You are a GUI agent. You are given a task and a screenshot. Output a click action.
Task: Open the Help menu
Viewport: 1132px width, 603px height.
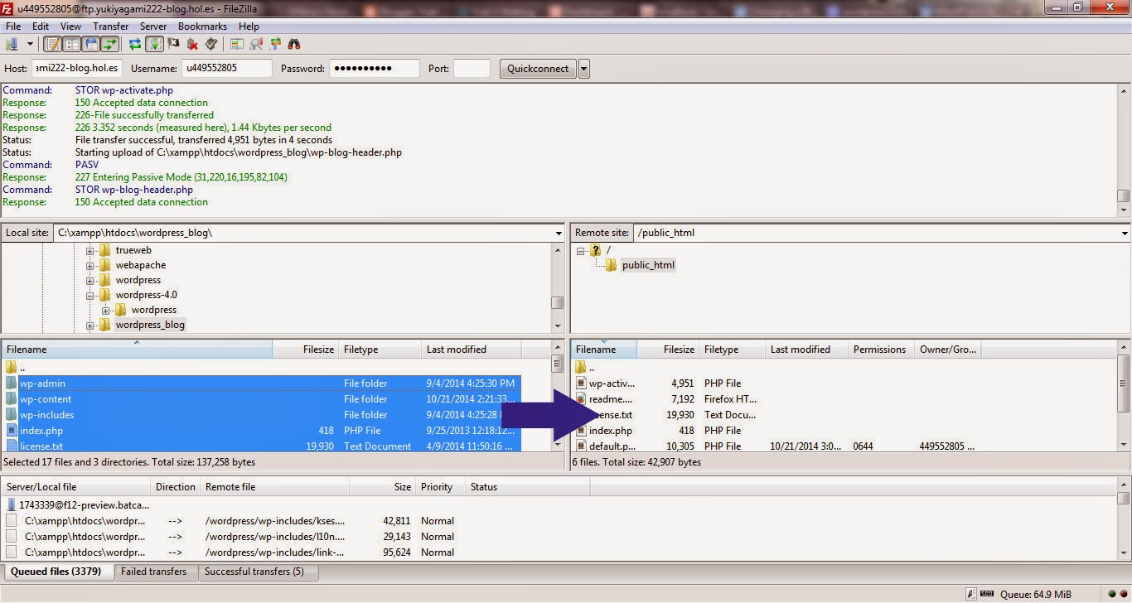pos(249,27)
